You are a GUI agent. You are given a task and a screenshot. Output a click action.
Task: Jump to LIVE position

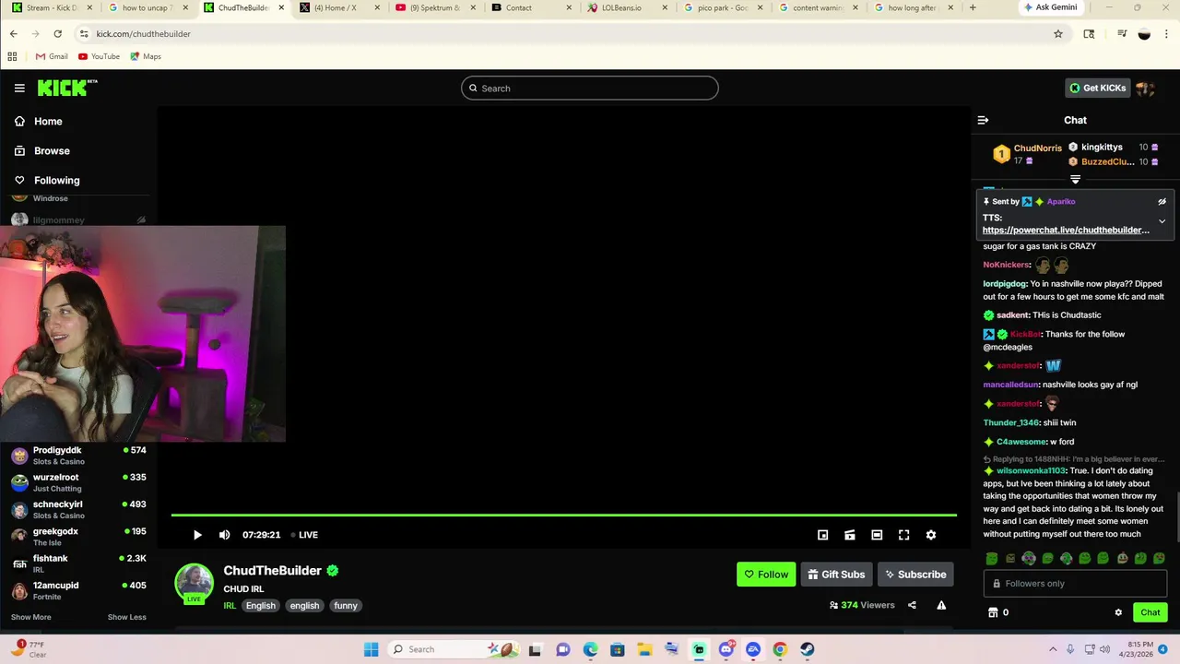point(304,535)
